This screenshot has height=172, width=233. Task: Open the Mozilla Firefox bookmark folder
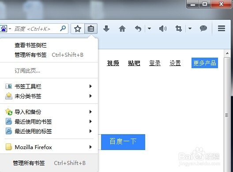49,147
